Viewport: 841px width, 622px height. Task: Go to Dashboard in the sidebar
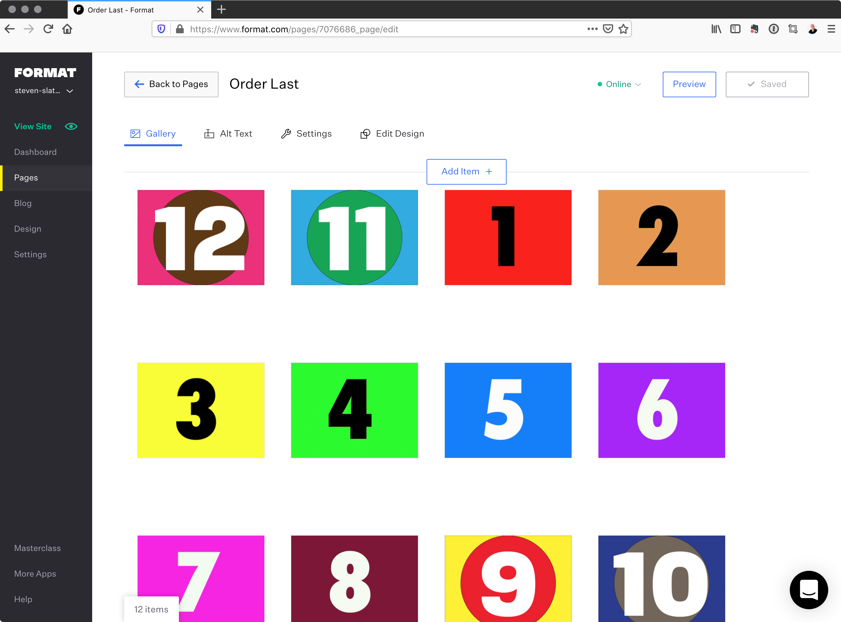click(x=36, y=152)
